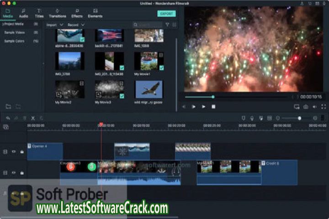The image size is (329, 219).
Task: Click the EXPORT button
Action: click(x=166, y=14)
